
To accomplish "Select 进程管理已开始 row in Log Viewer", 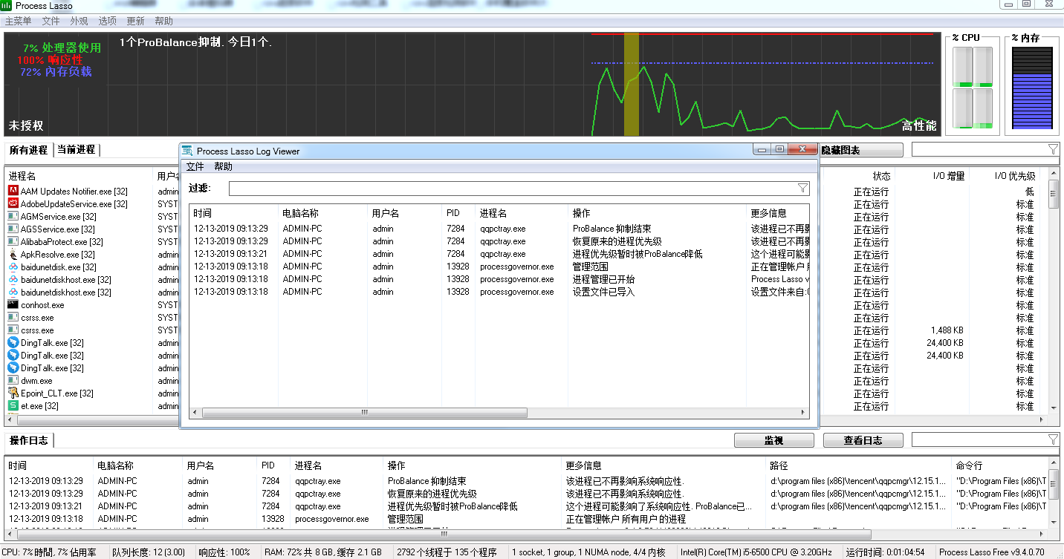I will [499, 279].
